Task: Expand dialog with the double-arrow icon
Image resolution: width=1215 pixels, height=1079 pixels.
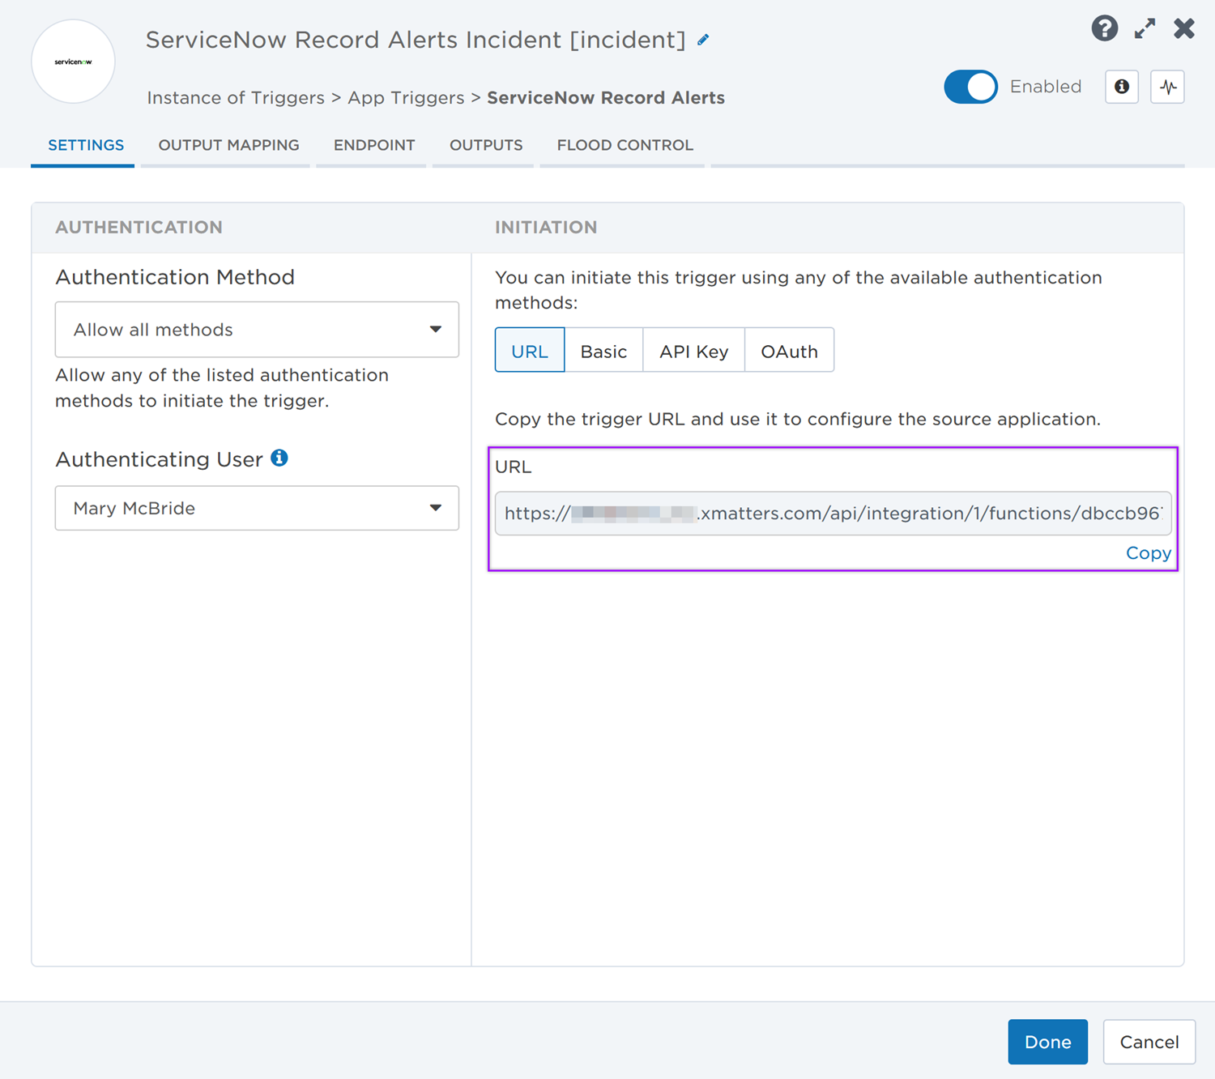Action: (x=1145, y=28)
